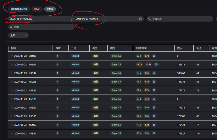Click the 8.1 s first-token tag

147,99
